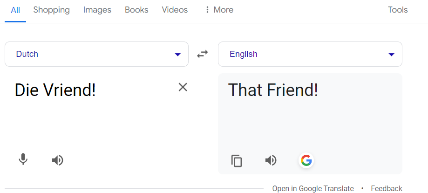The width and height of the screenshot is (428, 193).
Task: Expand the Dutch source language dropdown
Action: [96, 54]
